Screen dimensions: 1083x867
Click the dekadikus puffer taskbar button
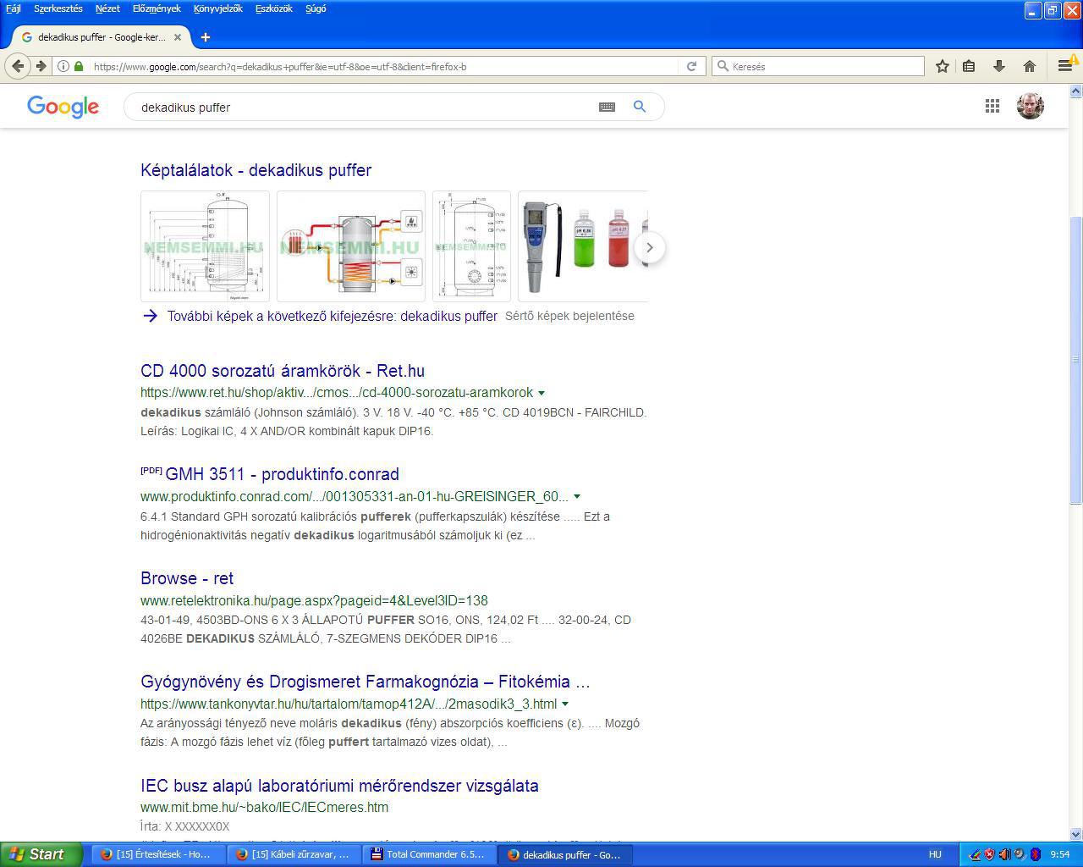pos(565,854)
